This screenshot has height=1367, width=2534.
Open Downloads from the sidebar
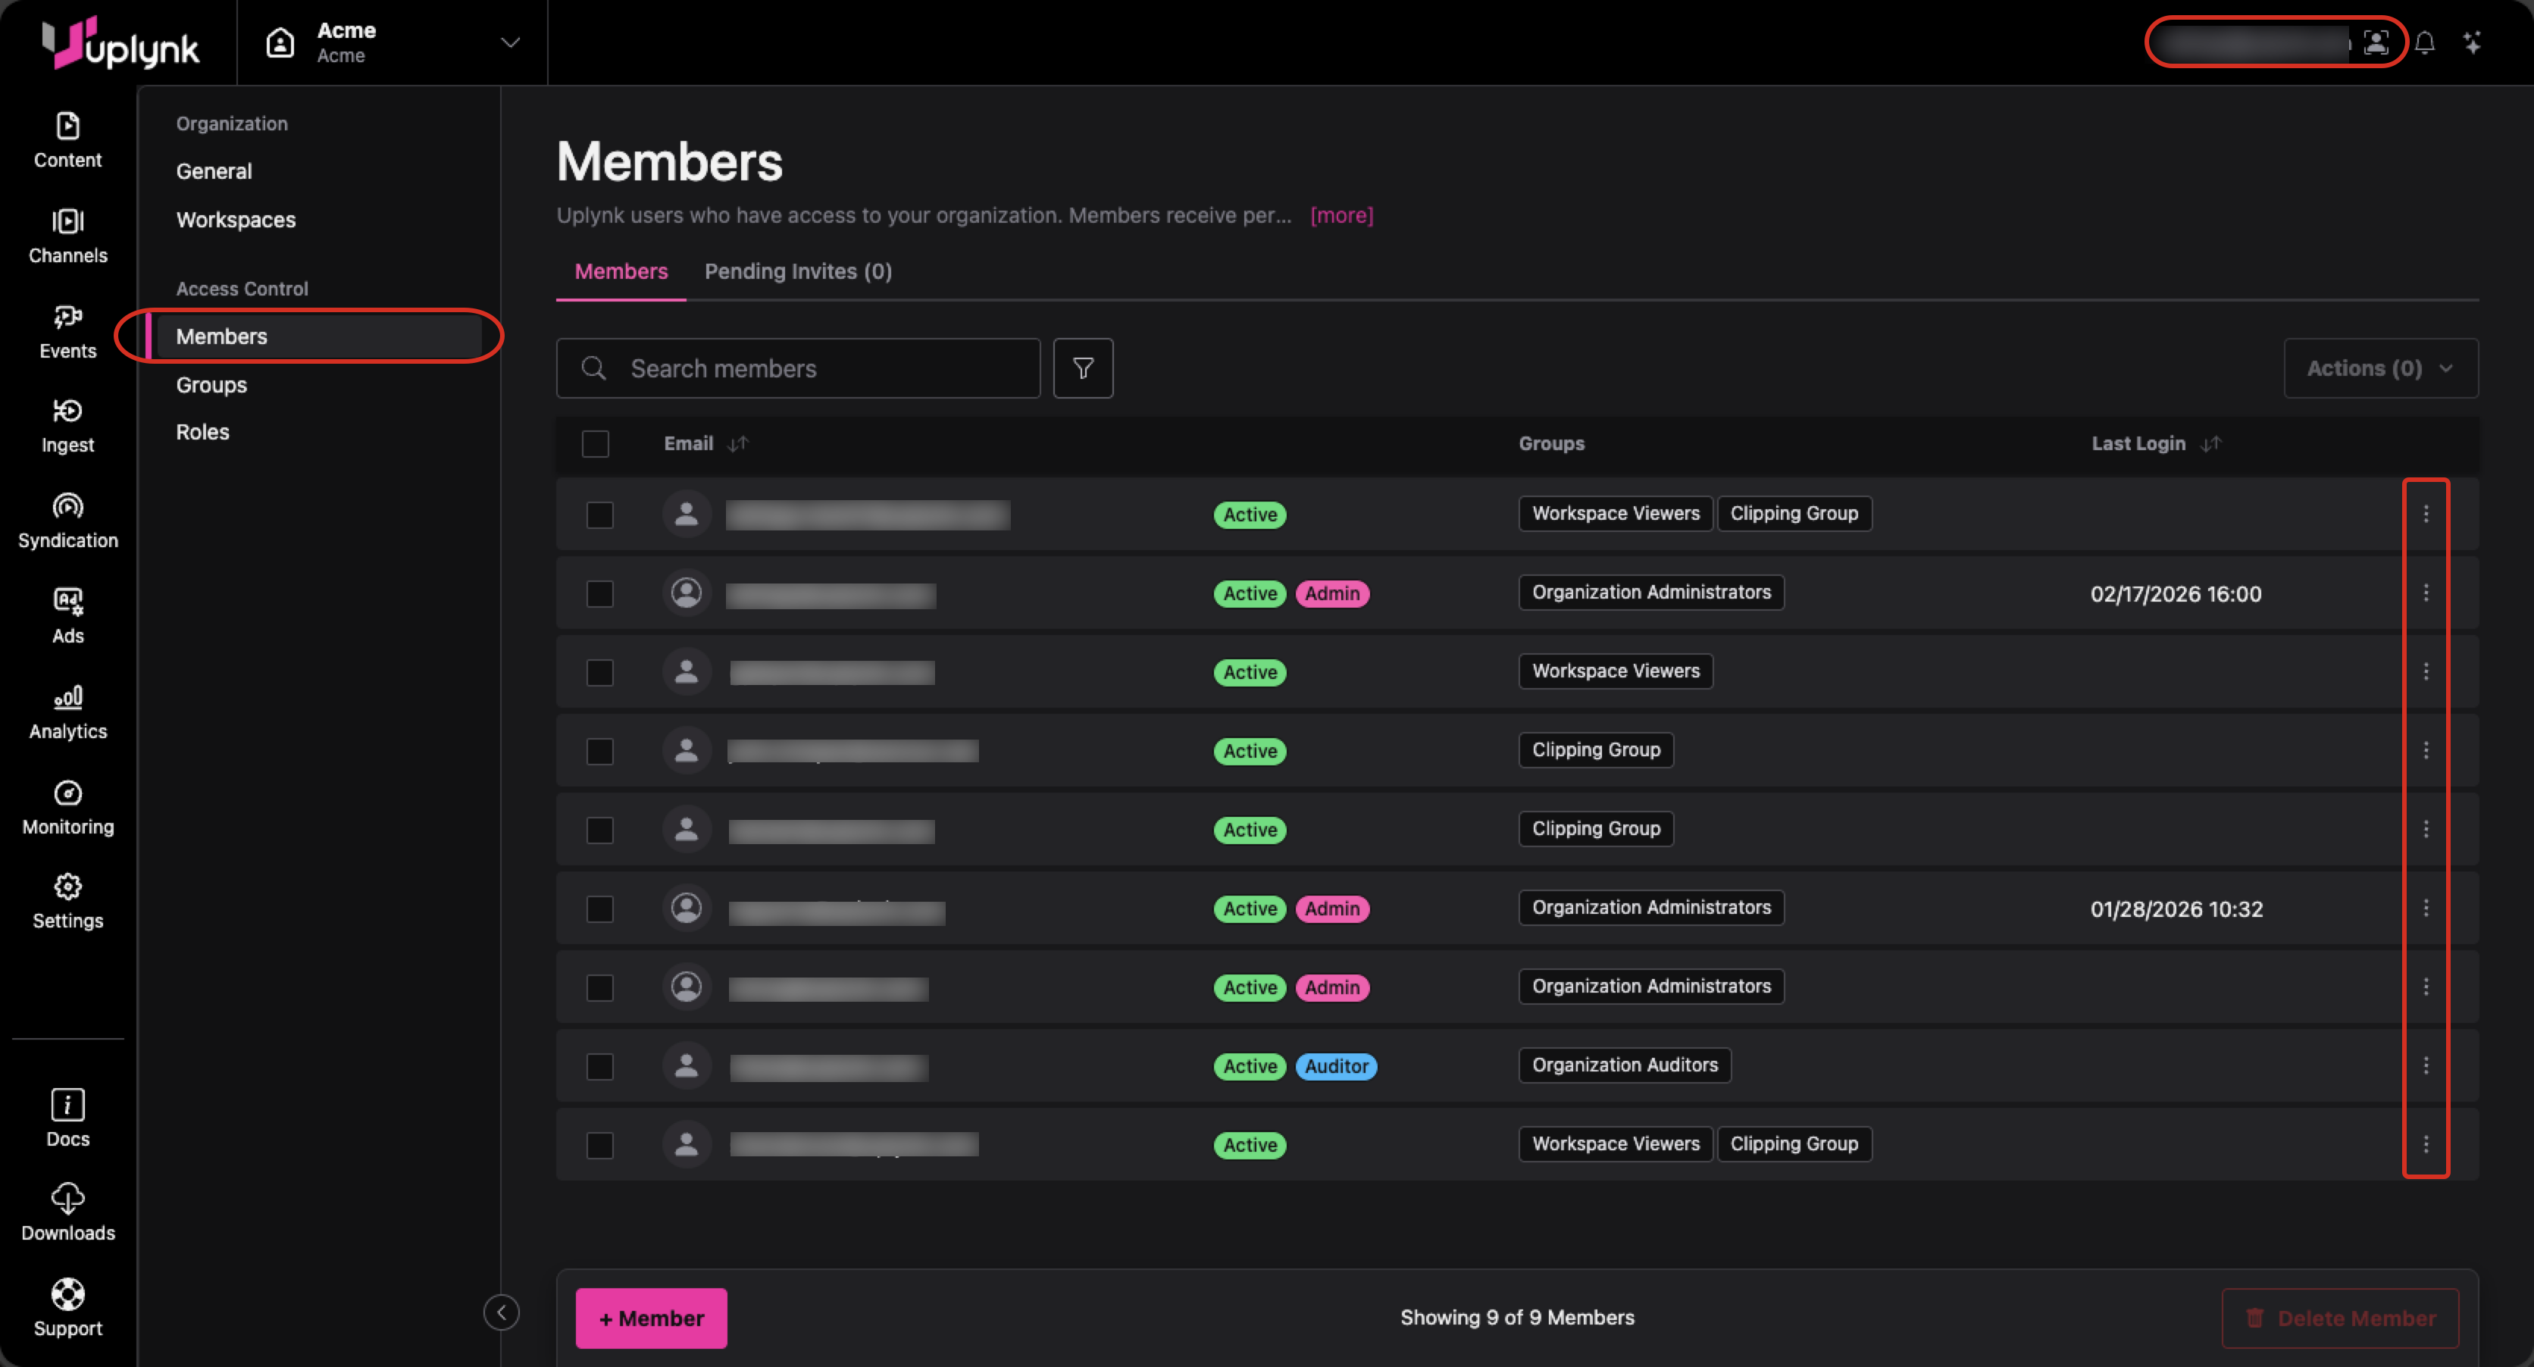pyautogui.click(x=67, y=1214)
